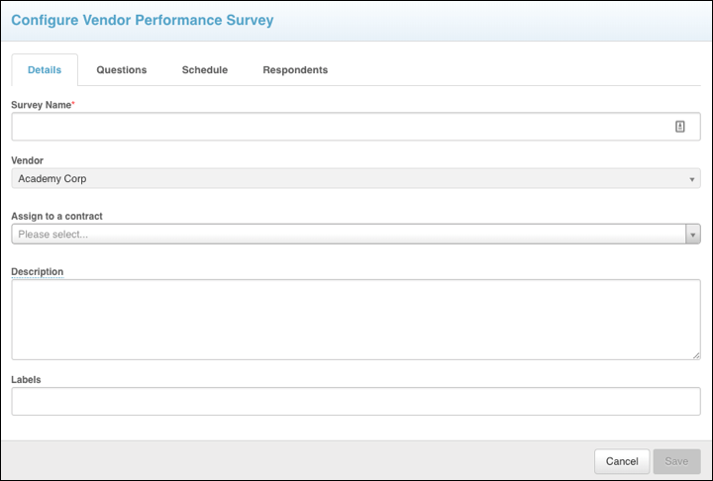Click the Configure Vendor Performance Survey title
This screenshot has height=481, width=713.
143,20
